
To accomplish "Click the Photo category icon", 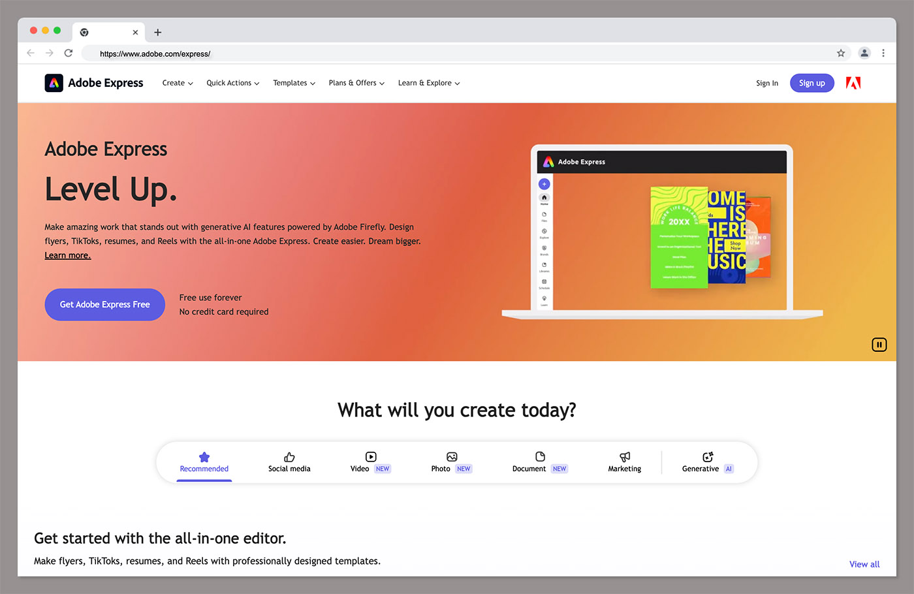I will 451,458.
